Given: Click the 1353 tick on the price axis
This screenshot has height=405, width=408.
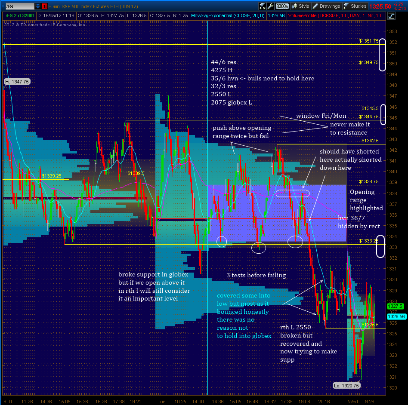Looking at the screenshot, I should tap(392, 31).
